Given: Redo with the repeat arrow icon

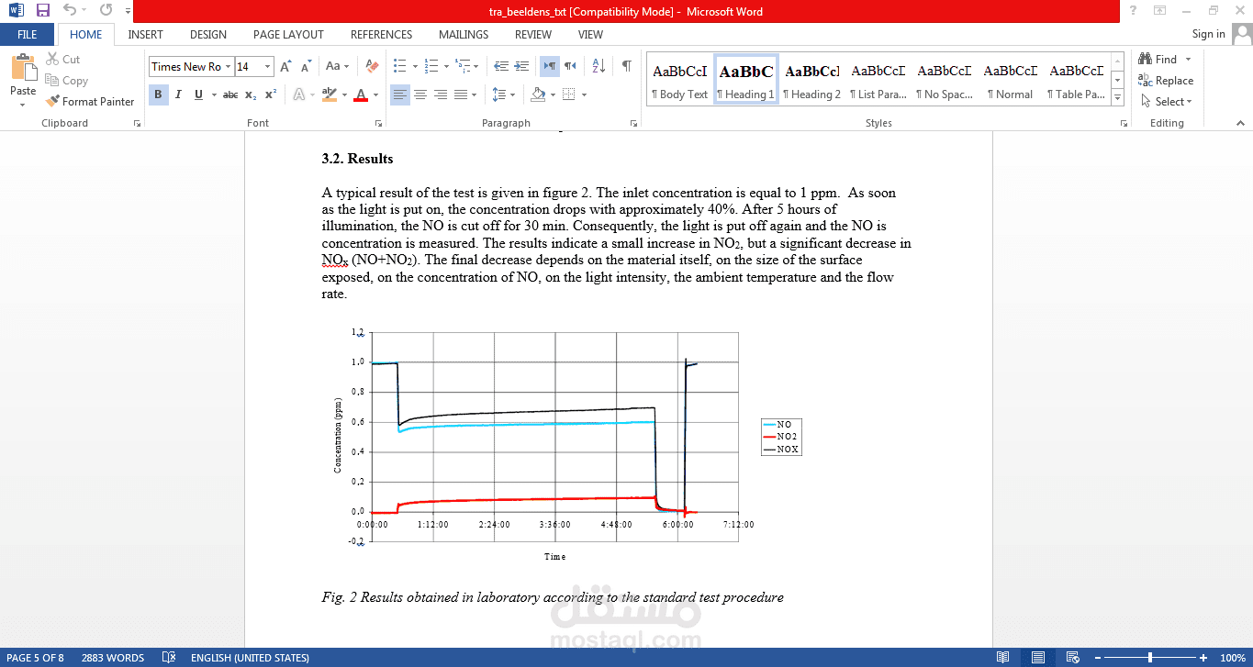Looking at the screenshot, I should tap(106, 11).
